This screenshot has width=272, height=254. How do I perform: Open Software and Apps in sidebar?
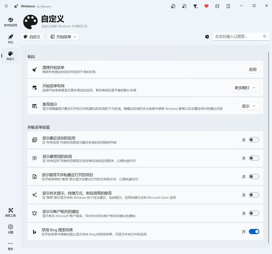(x=11, y=22)
